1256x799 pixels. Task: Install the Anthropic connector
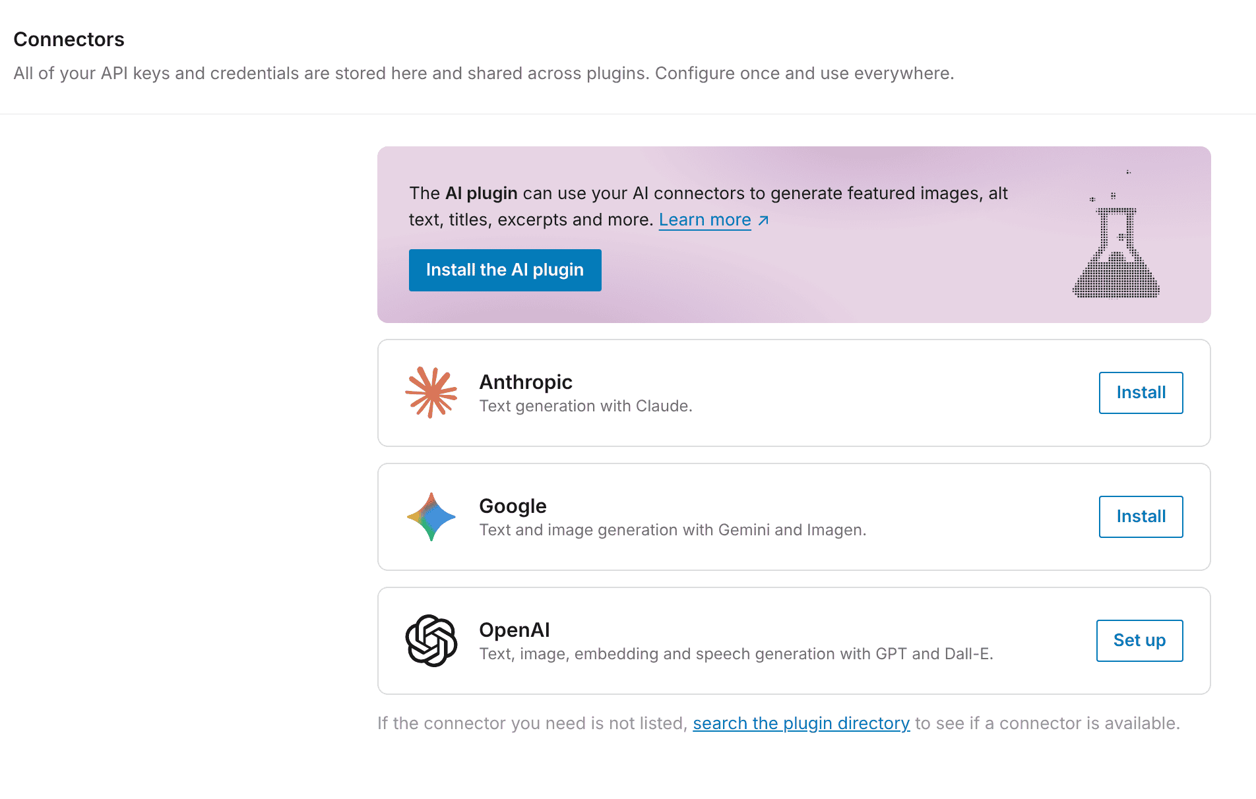tap(1141, 393)
